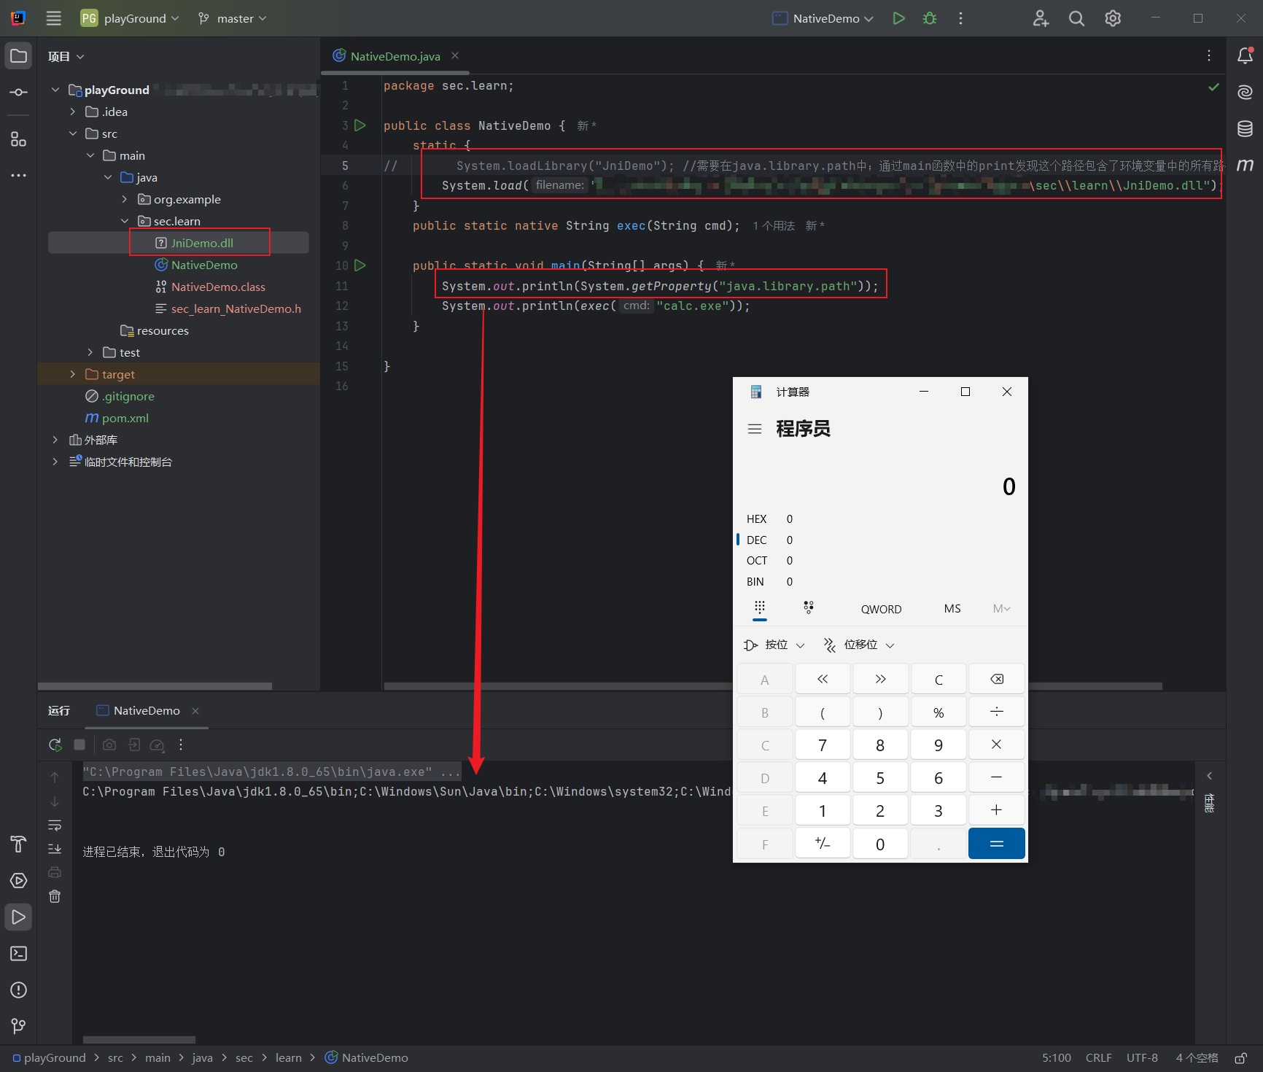1263x1072 pixels.
Task: Open the Notifications bell
Action: tap(1245, 55)
